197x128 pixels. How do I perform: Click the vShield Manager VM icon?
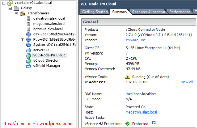29,66
